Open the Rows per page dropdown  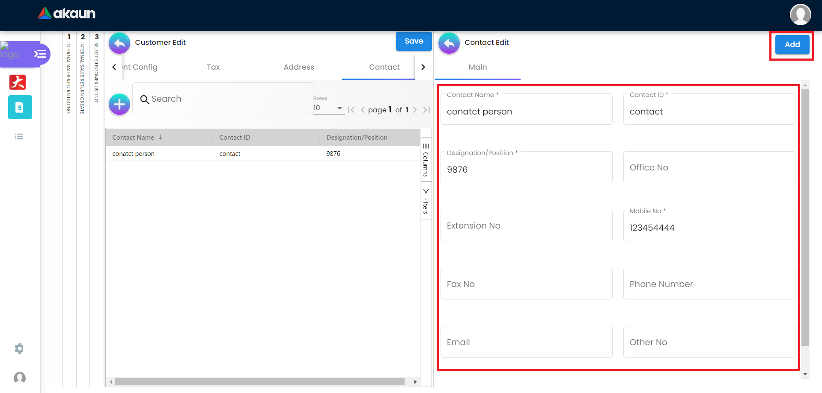[x=328, y=108]
